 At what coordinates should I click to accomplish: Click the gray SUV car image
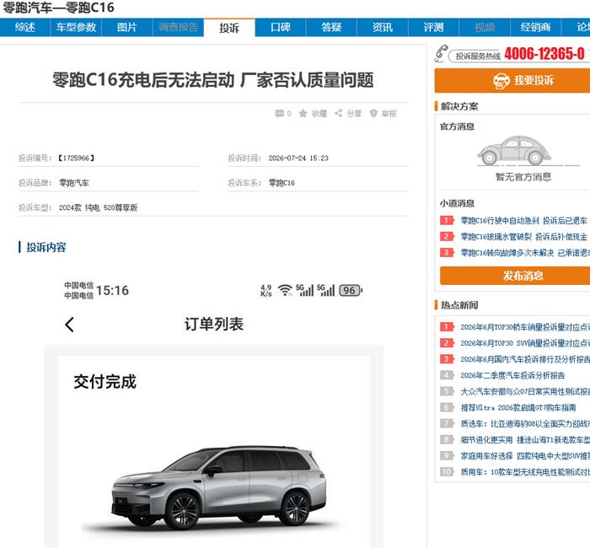[219, 488]
